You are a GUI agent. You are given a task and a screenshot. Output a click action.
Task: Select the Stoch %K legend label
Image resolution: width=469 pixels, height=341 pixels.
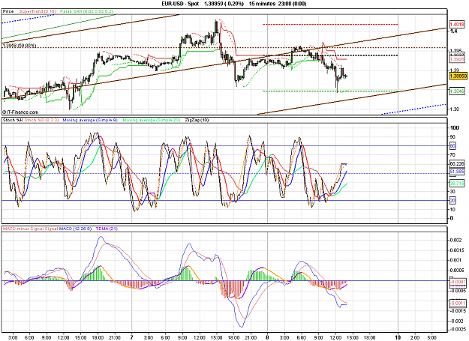point(13,120)
